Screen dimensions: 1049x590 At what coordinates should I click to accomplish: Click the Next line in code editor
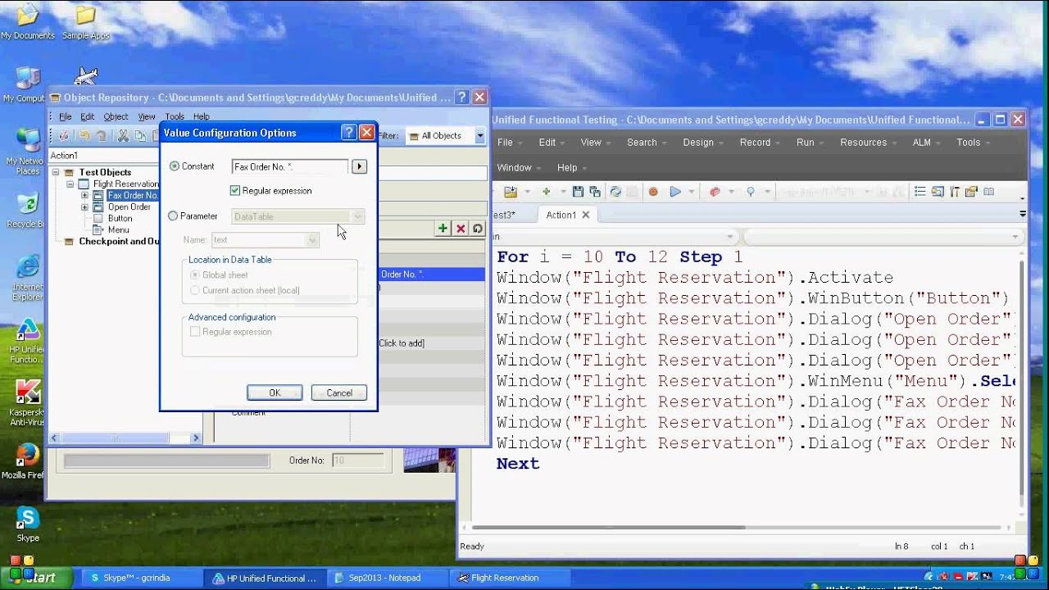pyautogui.click(x=518, y=464)
